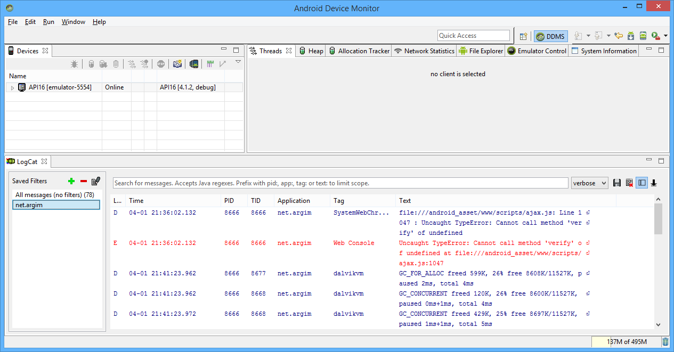Open the Android SDK Manager icon
This screenshot has width=674, height=352.
pyautogui.click(x=631, y=36)
